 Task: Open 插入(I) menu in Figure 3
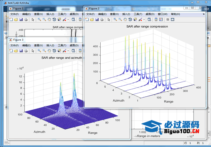click(50, 45)
